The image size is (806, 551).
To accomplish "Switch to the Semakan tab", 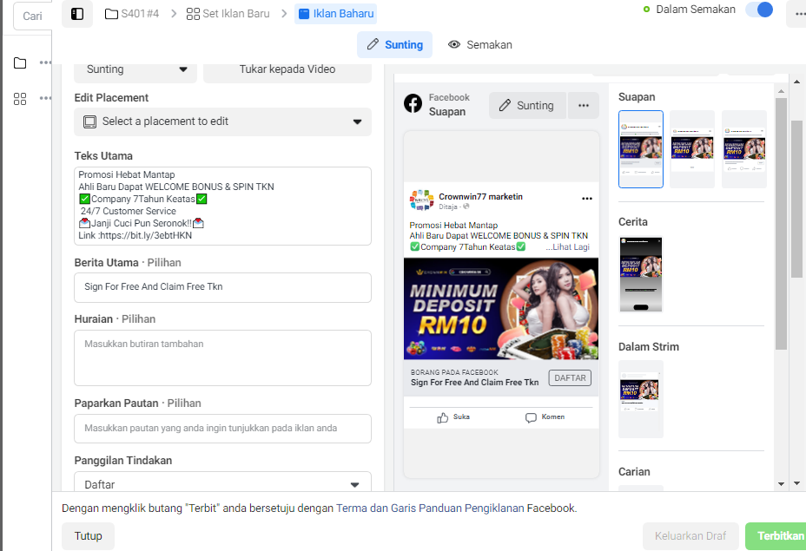I will click(x=480, y=44).
